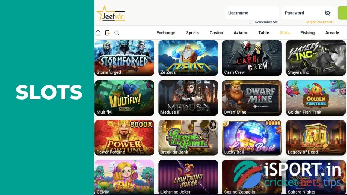Screen dimensions: 347x195
Task: Select the Aviator menu item
Action: pos(241,33)
